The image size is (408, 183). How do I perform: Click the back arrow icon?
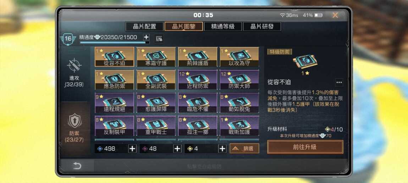[x=77, y=166]
